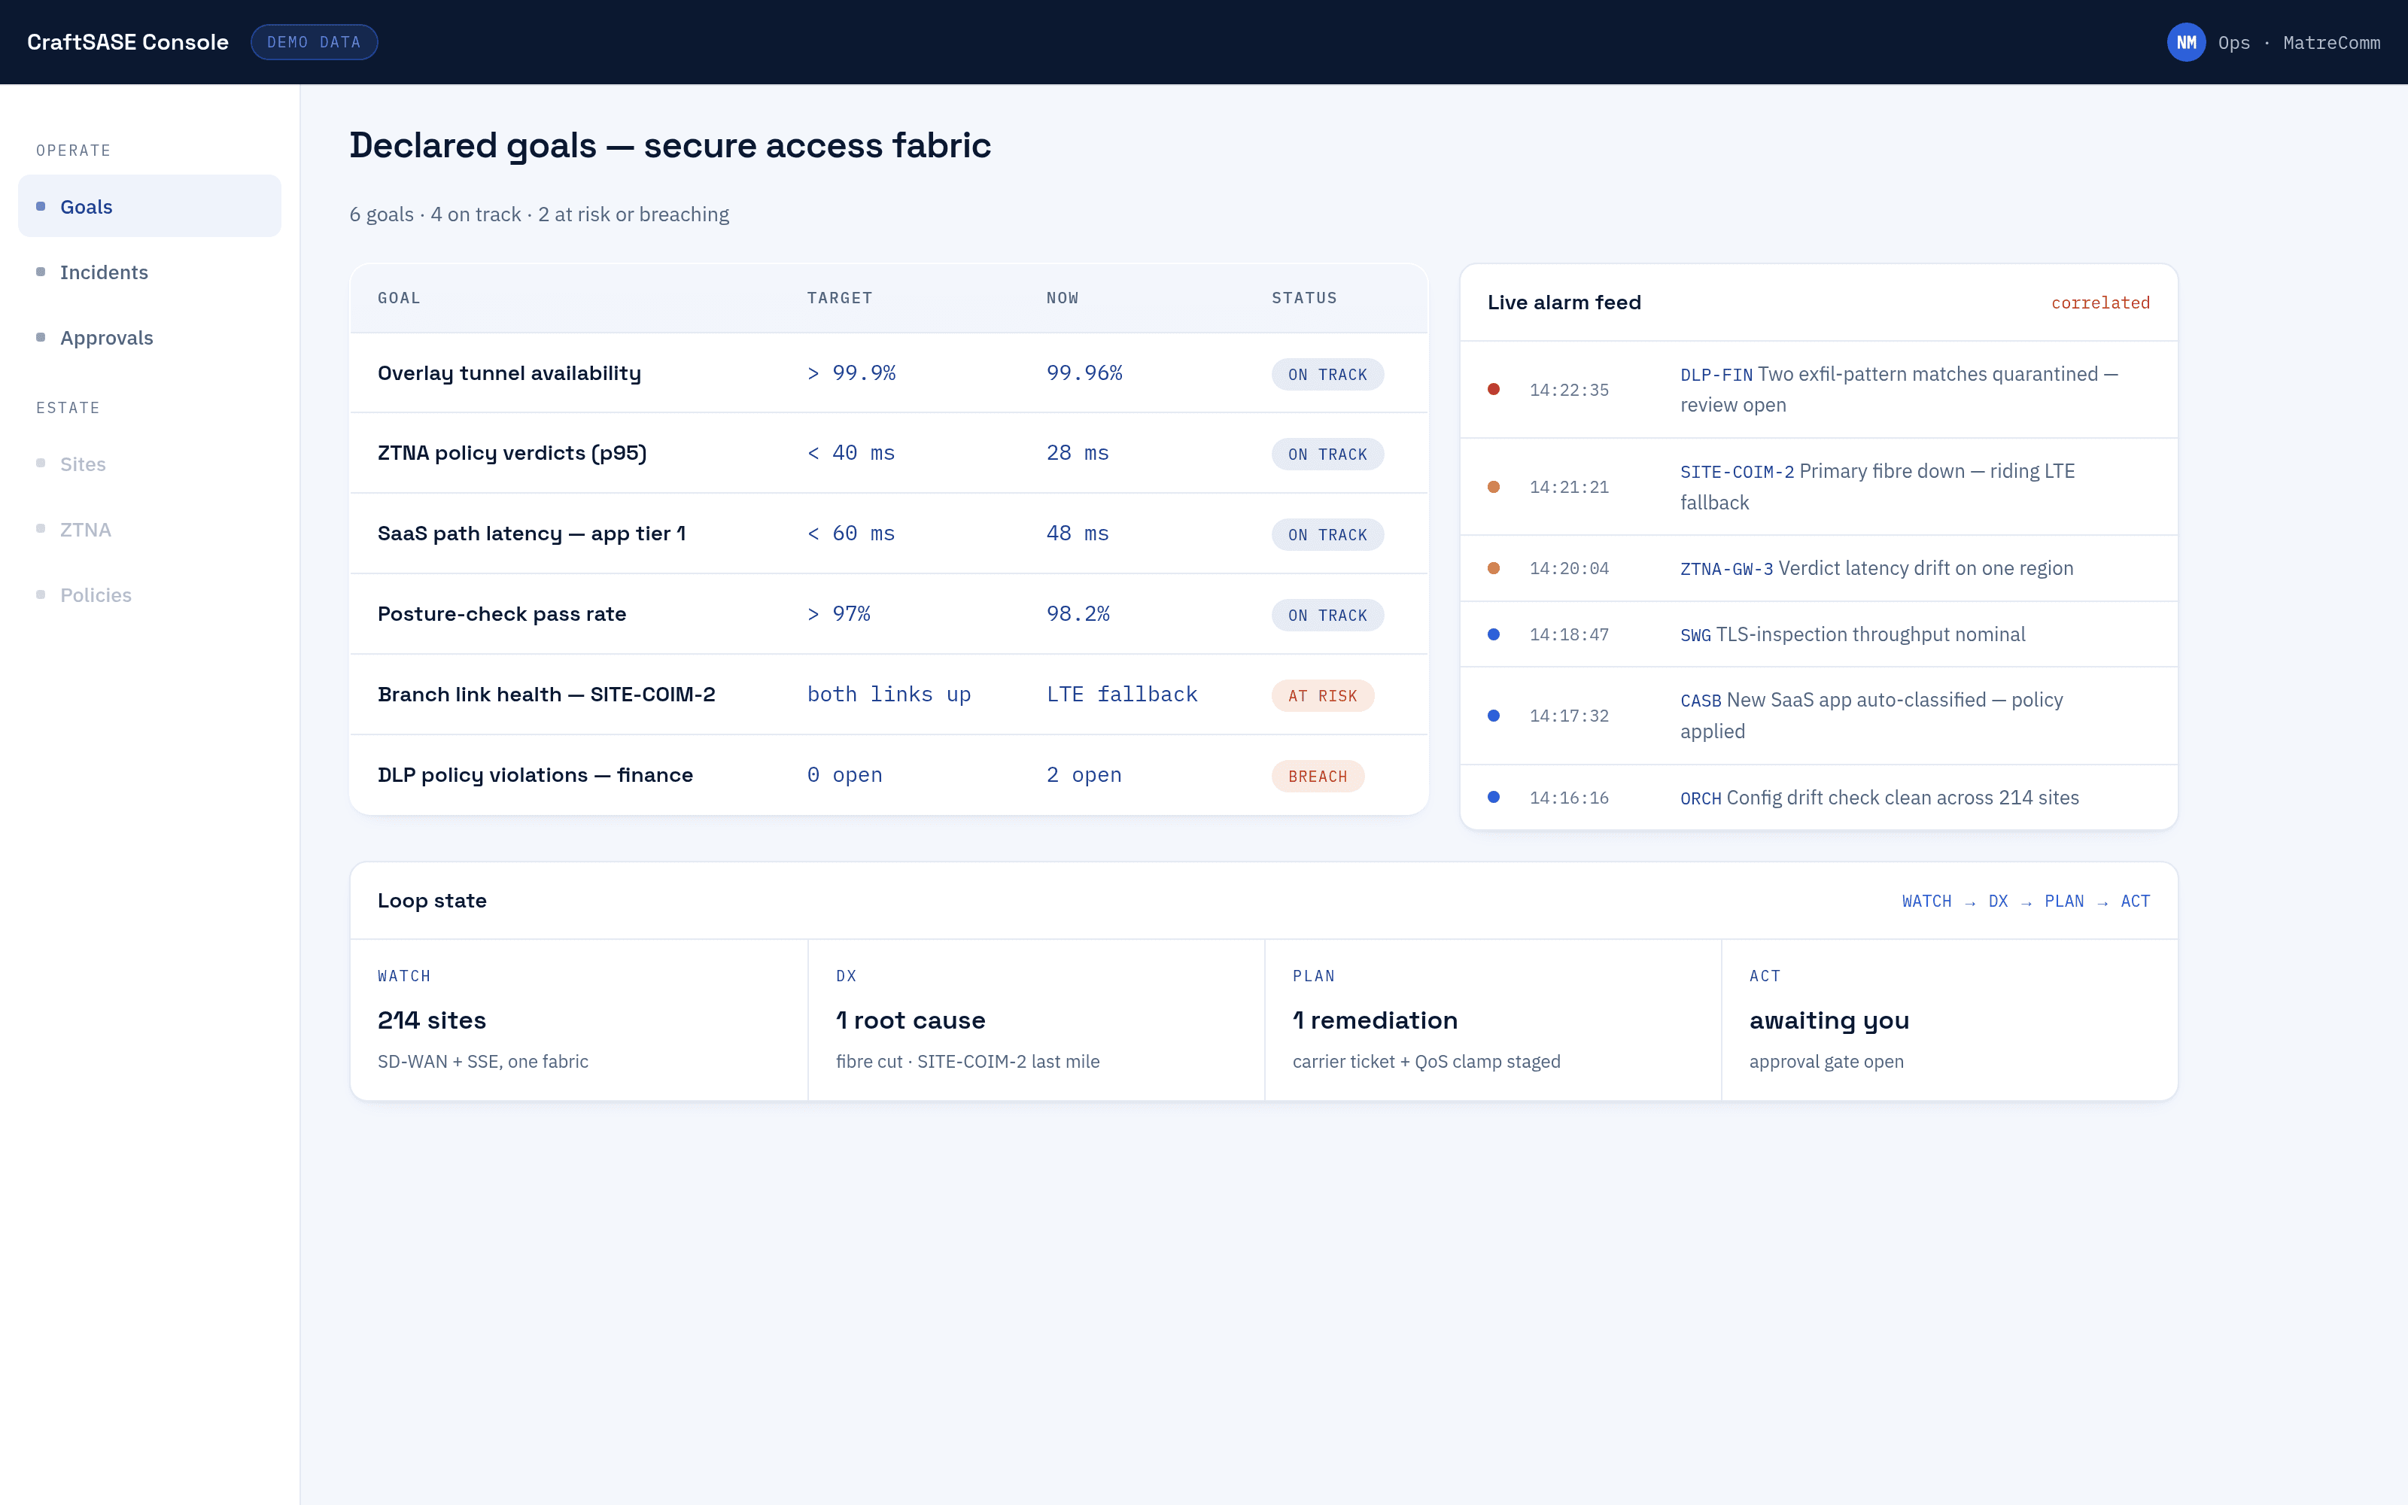Viewport: 2408px width, 1505px height.
Task: Click the CASB alarm source tag
Action: pyautogui.click(x=1701, y=701)
